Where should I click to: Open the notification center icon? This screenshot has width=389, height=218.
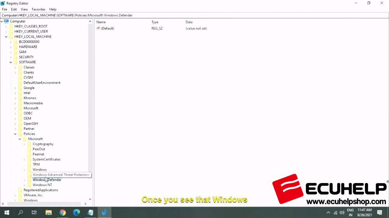tap(380, 213)
